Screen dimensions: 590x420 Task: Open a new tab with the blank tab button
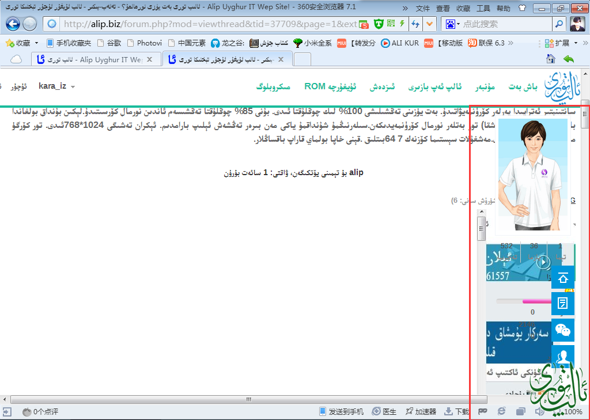(x=302, y=59)
